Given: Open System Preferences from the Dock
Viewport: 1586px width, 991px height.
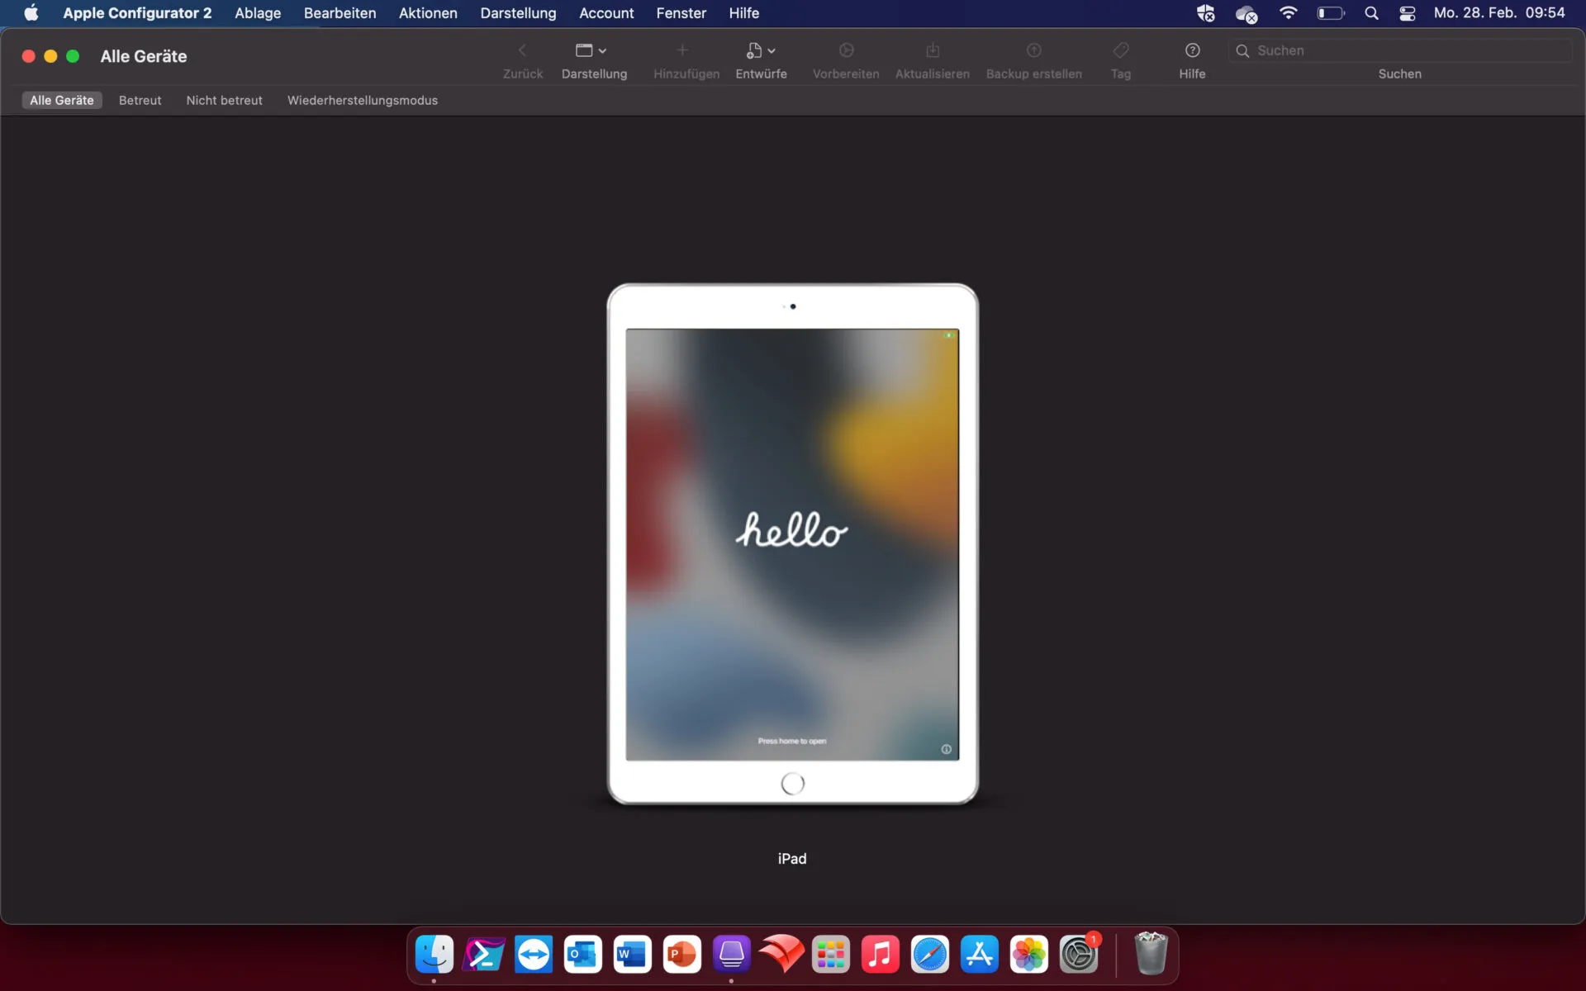Looking at the screenshot, I should [1079, 954].
